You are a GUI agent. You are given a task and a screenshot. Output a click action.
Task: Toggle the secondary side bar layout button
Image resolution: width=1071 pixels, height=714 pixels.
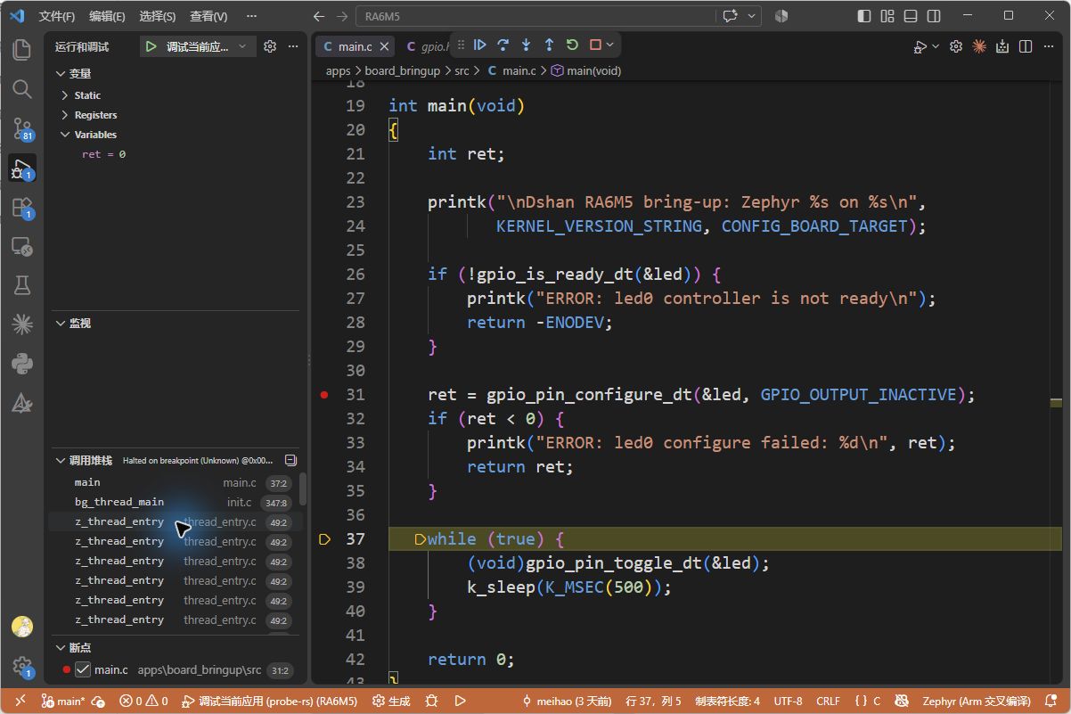(933, 16)
